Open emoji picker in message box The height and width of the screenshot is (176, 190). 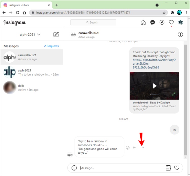(x=74, y=168)
